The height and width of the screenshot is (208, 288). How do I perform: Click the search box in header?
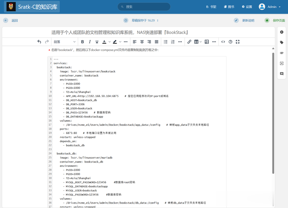click(144, 7)
